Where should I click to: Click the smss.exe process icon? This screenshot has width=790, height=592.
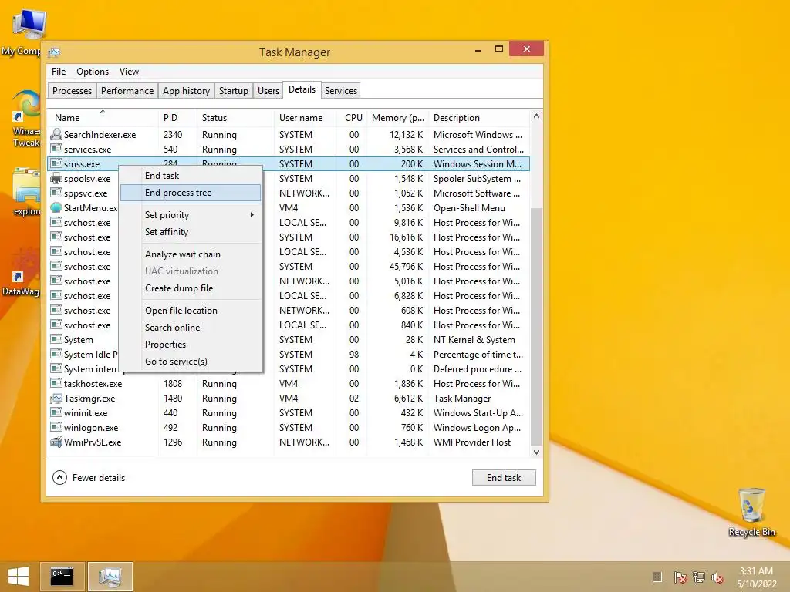tap(56, 163)
